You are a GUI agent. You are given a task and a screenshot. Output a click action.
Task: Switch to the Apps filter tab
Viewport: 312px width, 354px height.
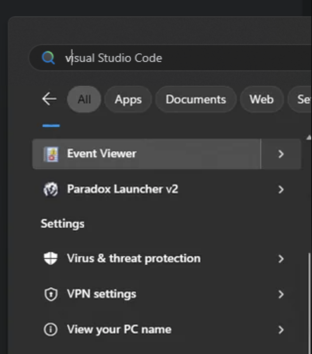click(128, 100)
